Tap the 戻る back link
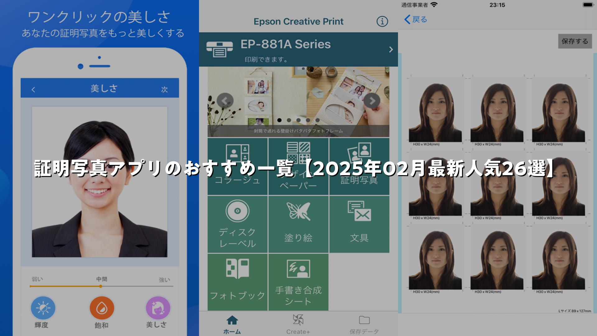Screen dimensions: 597x336 (x=415, y=19)
